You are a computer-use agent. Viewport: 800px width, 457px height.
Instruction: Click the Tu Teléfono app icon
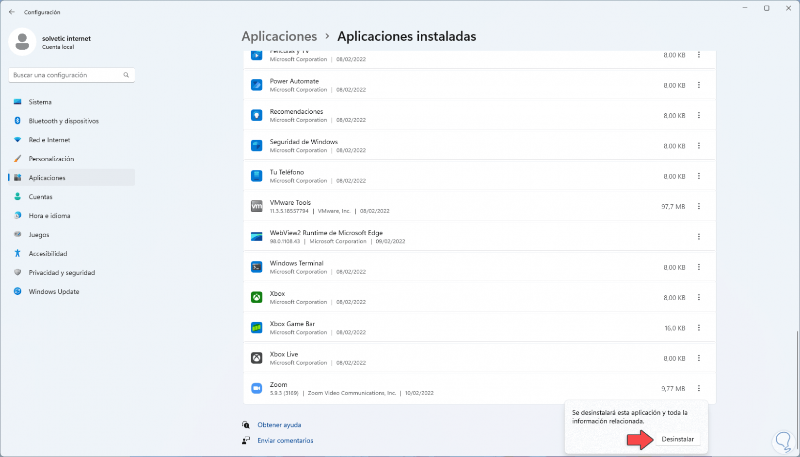coord(256,176)
